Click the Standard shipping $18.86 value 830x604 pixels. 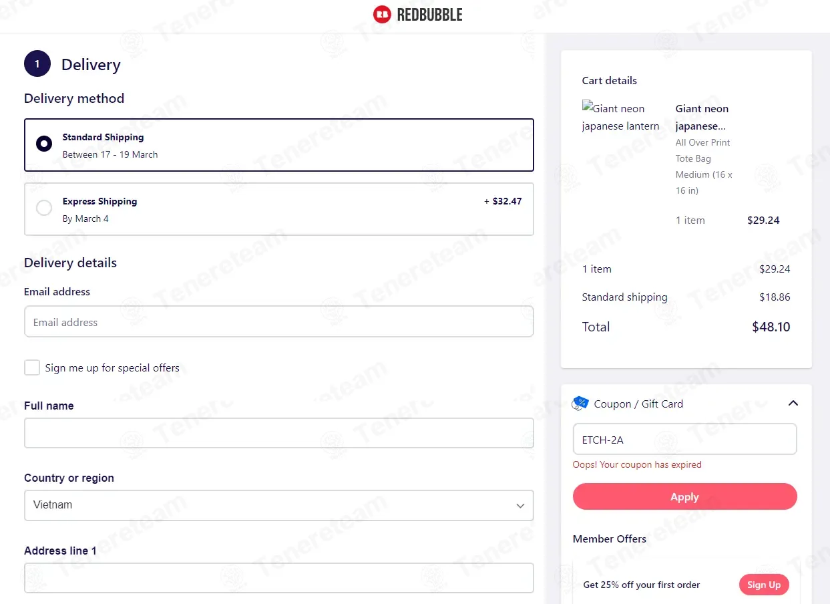click(x=775, y=297)
